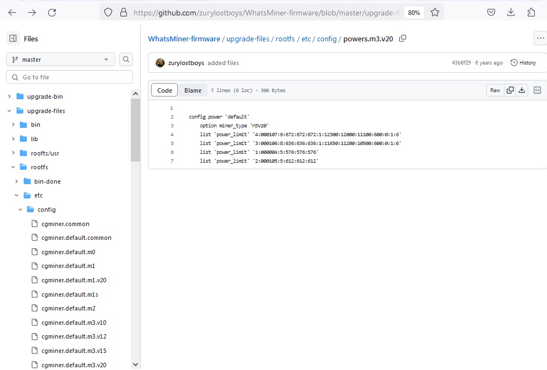Switch to the Blame tab
This screenshot has width=547, height=370.
193,90
